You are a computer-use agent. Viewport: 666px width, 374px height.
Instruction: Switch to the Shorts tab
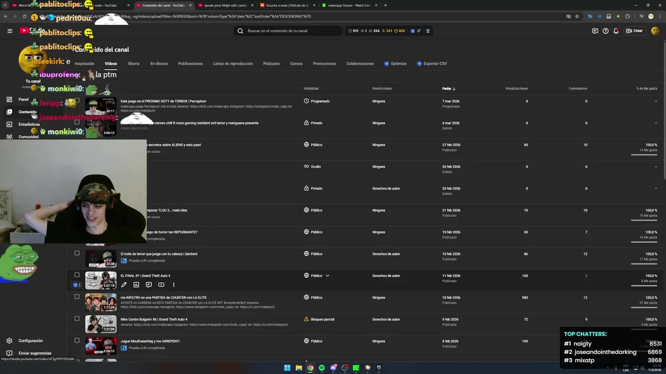[x=134, y=63]
